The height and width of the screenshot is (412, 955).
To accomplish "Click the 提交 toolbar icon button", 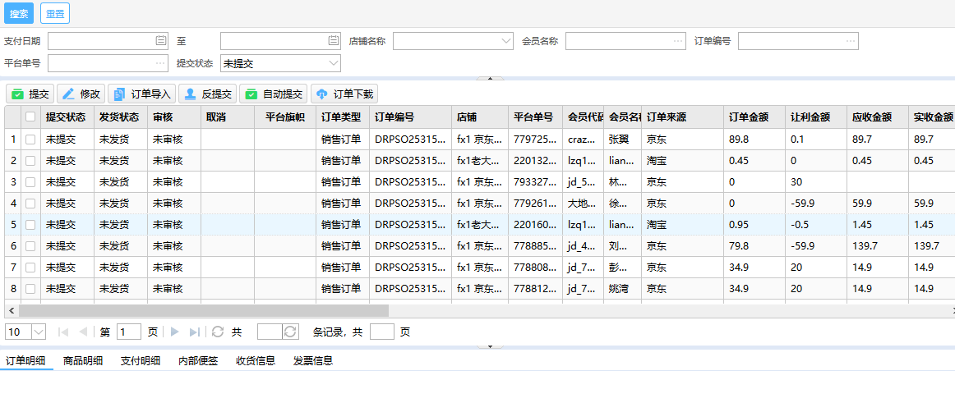I will 30,94.
